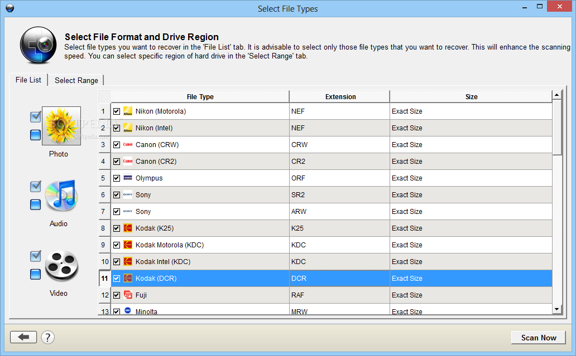
Task: Click the Scan Now button
Action: tap(539, 338)
